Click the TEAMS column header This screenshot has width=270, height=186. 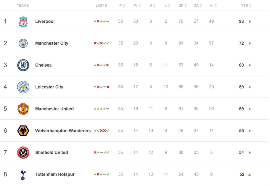click(23, 6)
